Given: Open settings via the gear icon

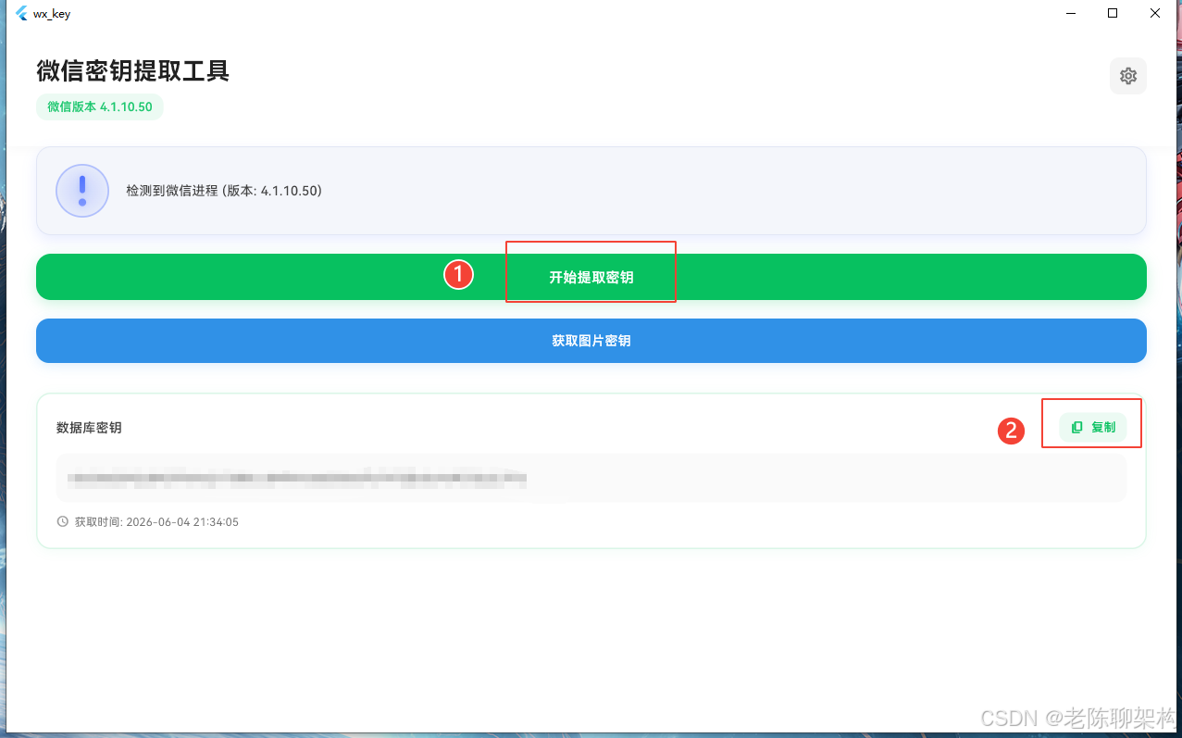Looking at the screenshot, I should [1127, 76].
